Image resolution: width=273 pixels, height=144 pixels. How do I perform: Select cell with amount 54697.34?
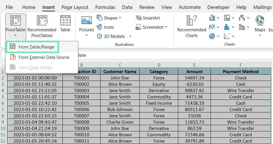194,78
